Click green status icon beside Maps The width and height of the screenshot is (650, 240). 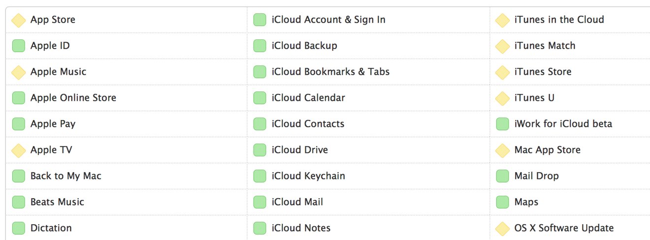click(502, 202)
